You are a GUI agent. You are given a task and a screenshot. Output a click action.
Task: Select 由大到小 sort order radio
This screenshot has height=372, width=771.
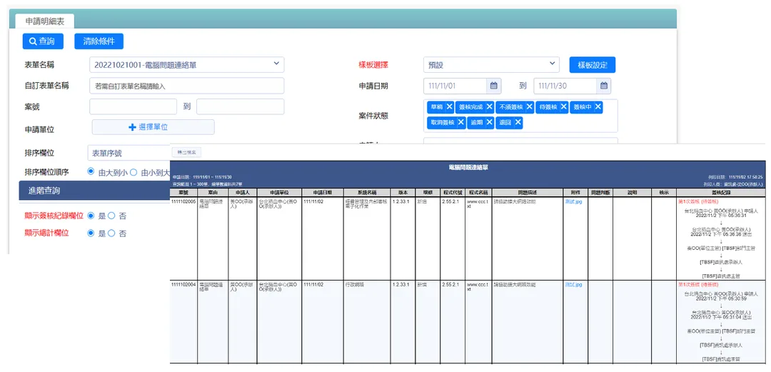(x=91, y=172)
